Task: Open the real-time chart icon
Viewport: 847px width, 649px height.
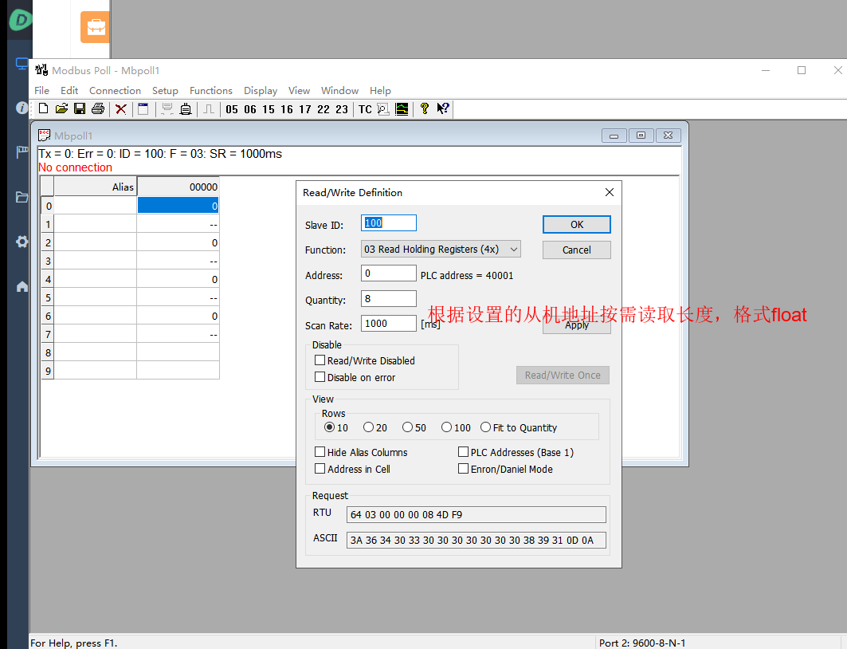Action: 402,109
